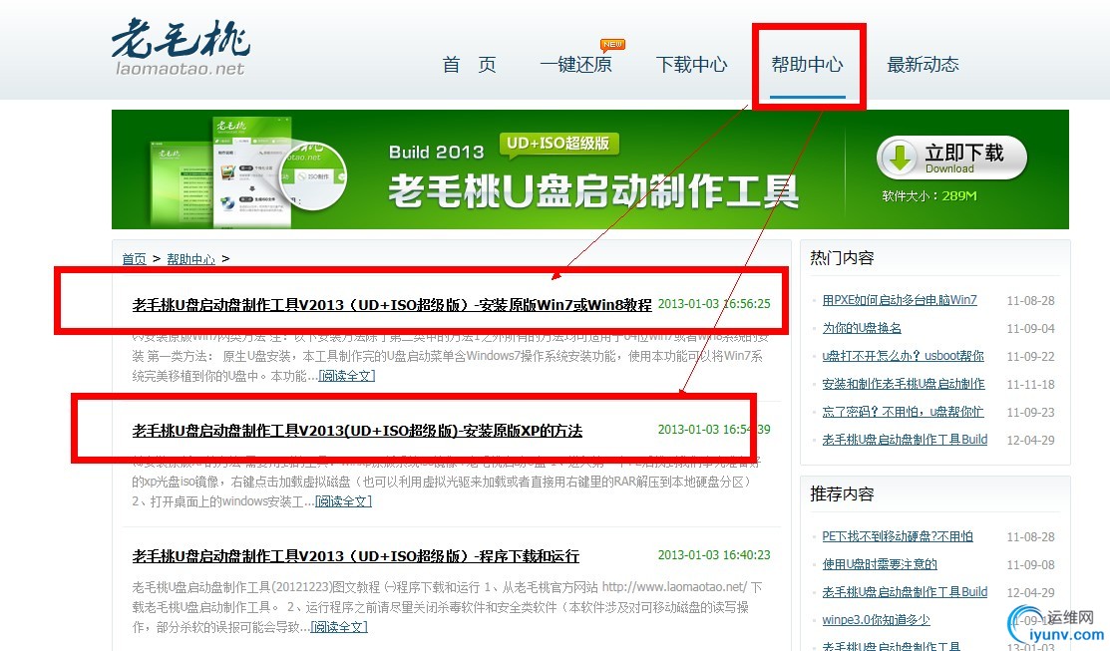Screen dimensions: 1110x651
Task: Click the banner headline 老毛桃U盘启动制作工具
Action: 593,190
